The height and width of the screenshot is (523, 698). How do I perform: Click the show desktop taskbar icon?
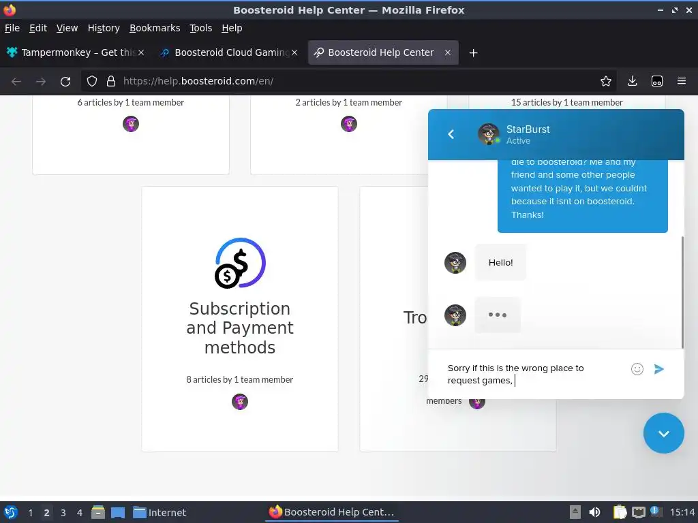click(x=118, y=512)
